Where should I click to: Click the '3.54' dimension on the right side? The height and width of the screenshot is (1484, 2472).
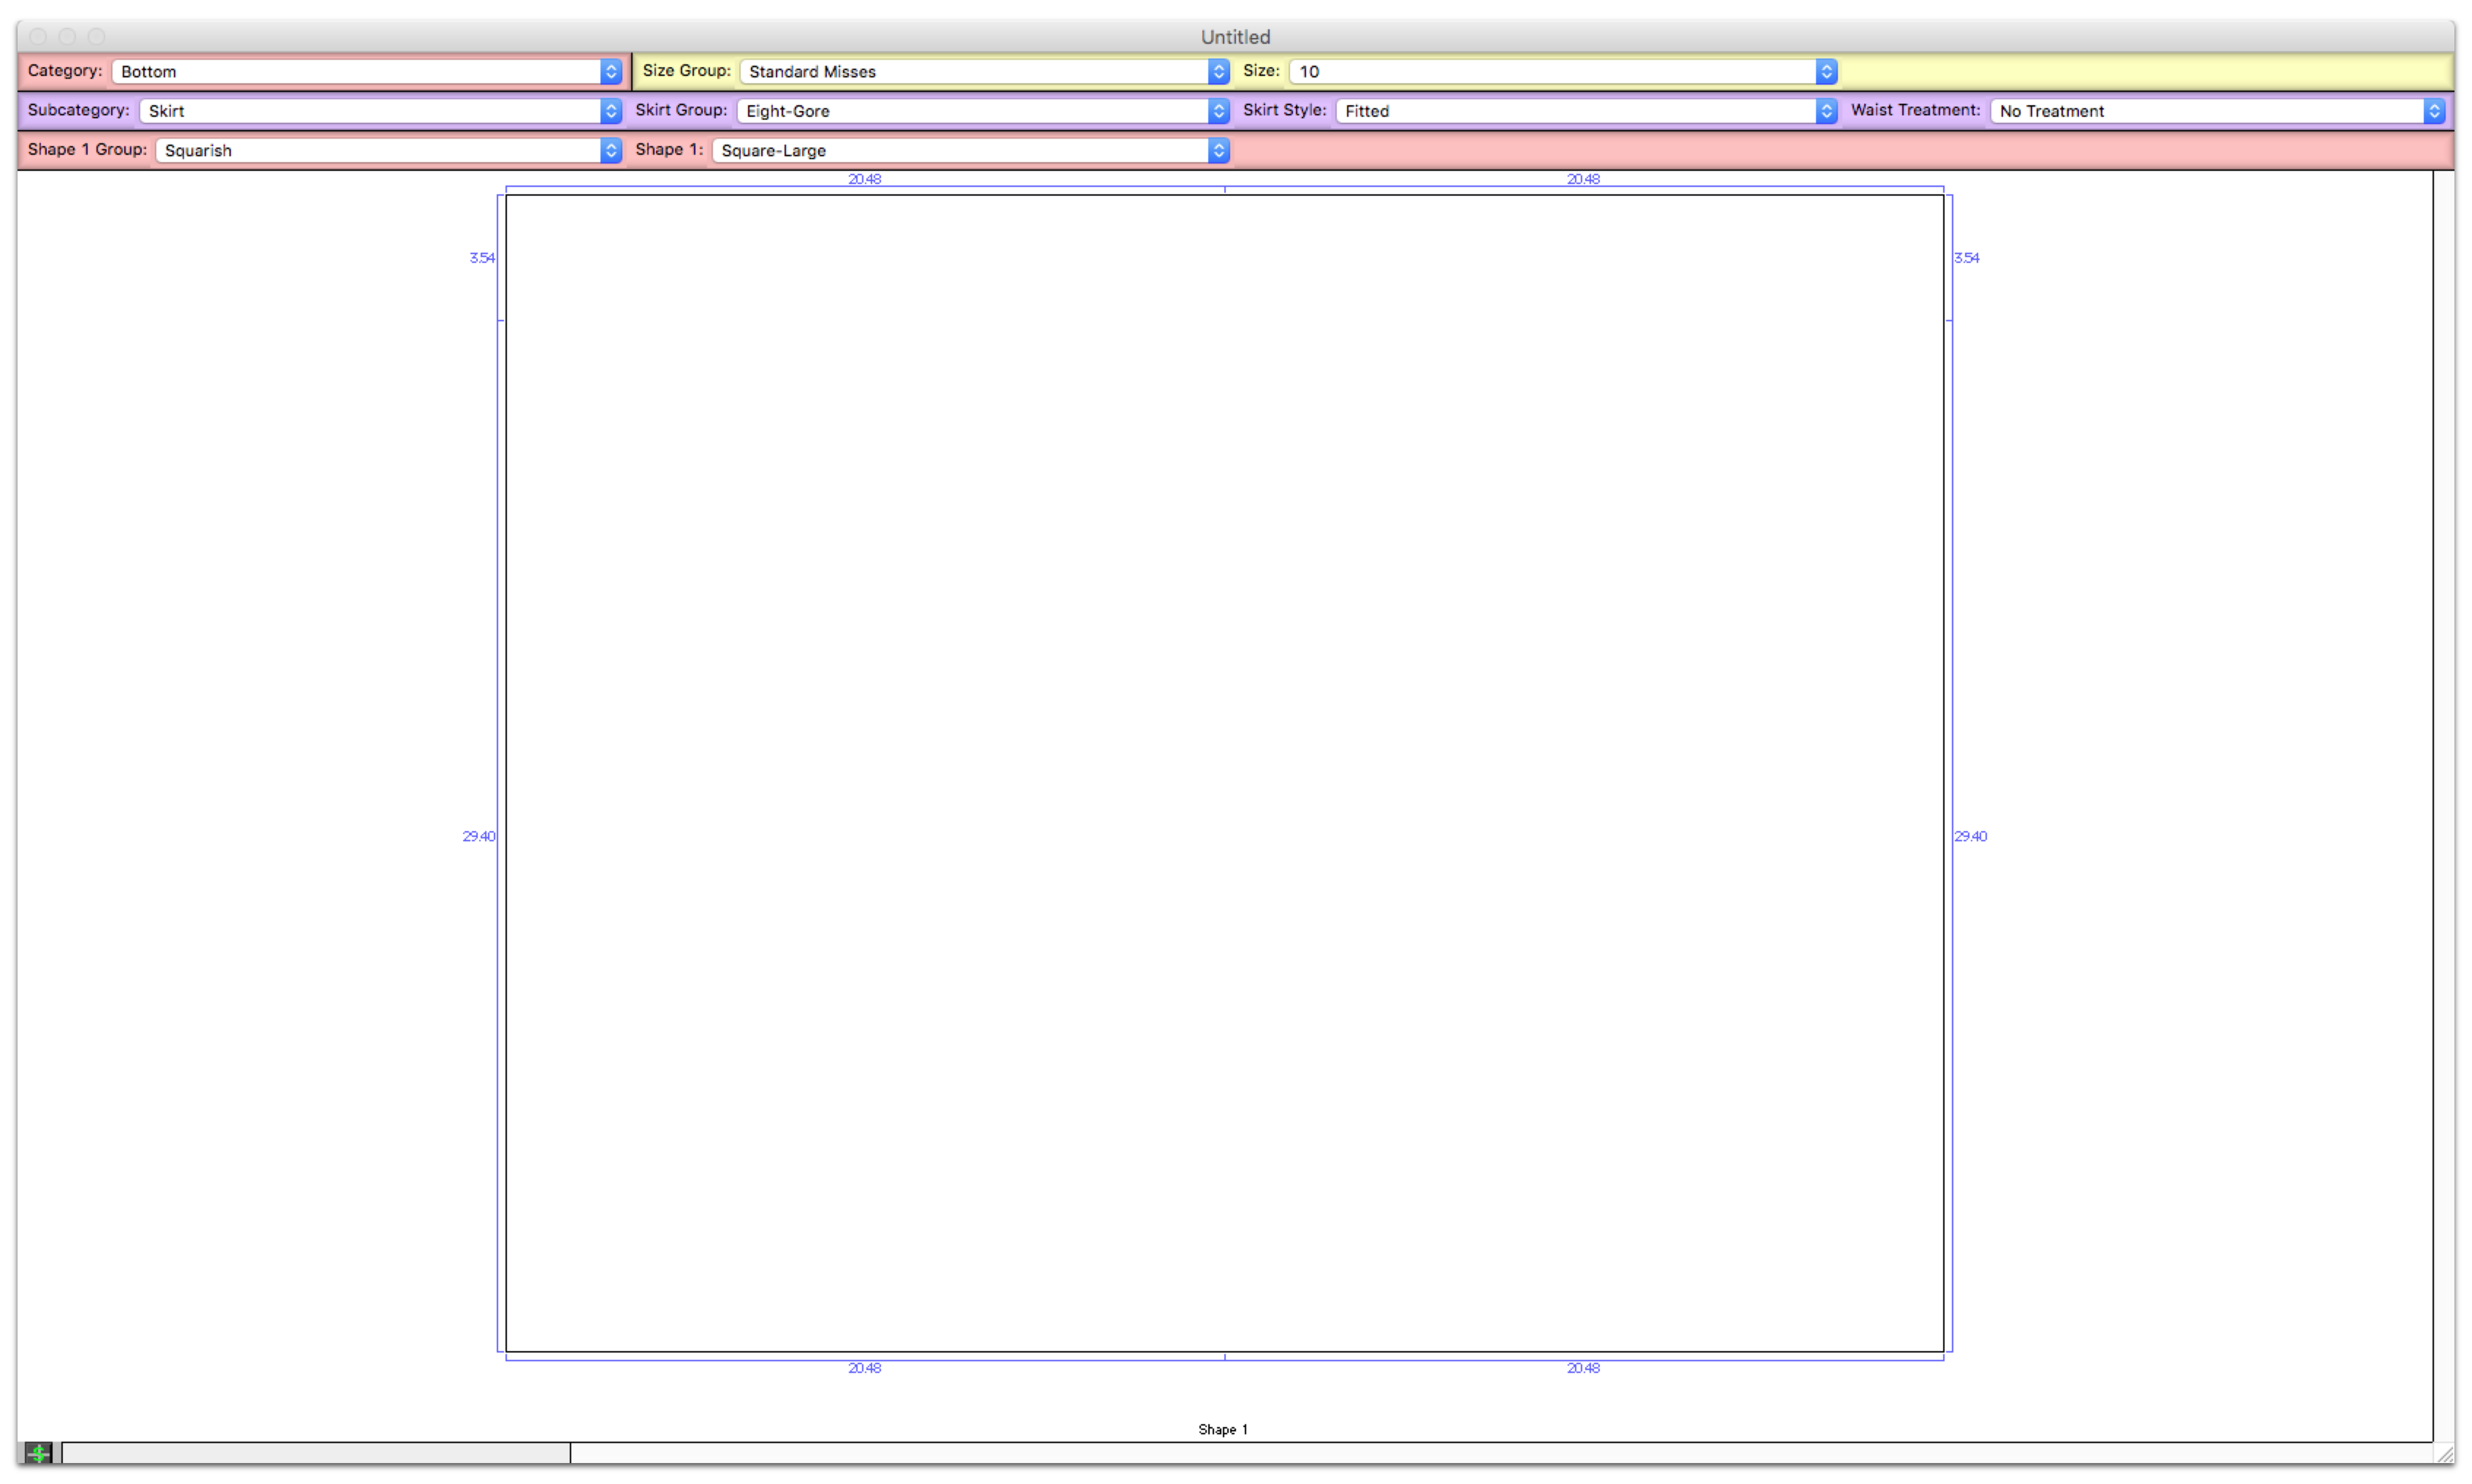[1966, 258]
